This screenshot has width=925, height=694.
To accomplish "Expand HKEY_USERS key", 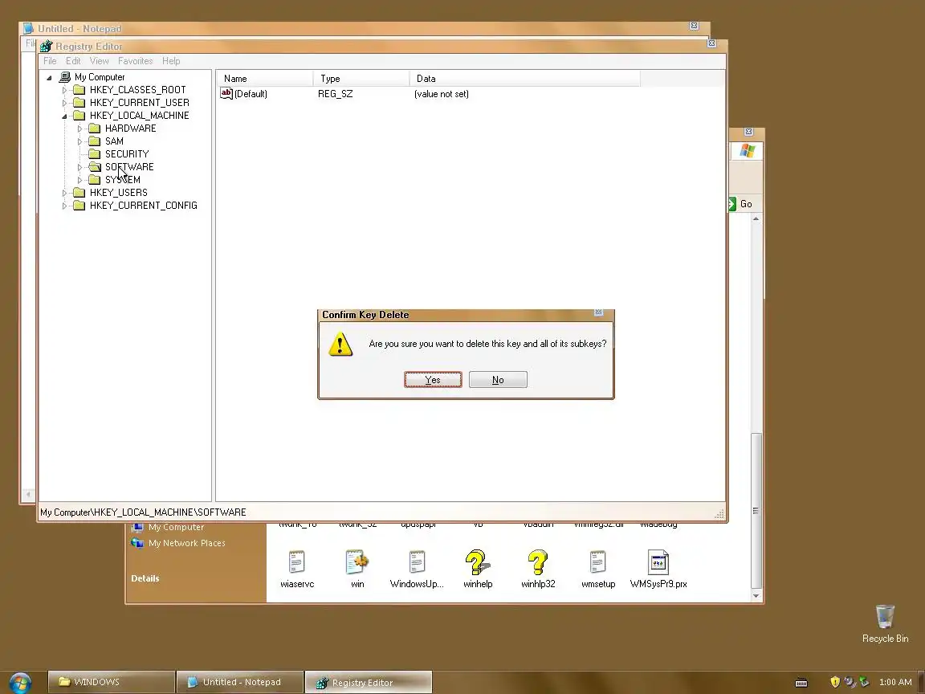I will click(64, 193).
